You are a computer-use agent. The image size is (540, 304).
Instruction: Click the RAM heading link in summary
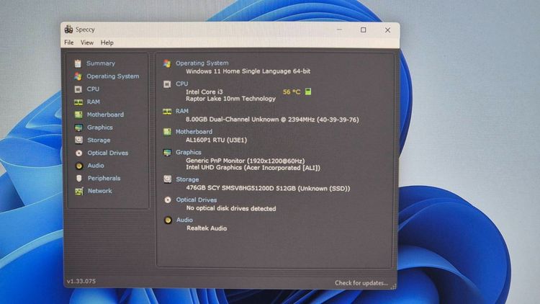(x=182, y=111)
